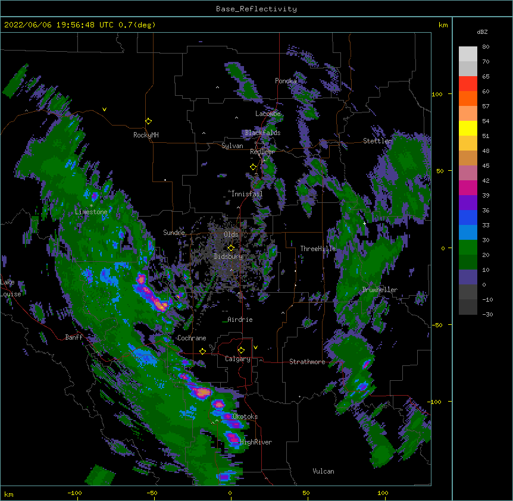Viewport: 513px width, 501px height.
Task: Select the Vulcan label
Action: coord(323,471)
